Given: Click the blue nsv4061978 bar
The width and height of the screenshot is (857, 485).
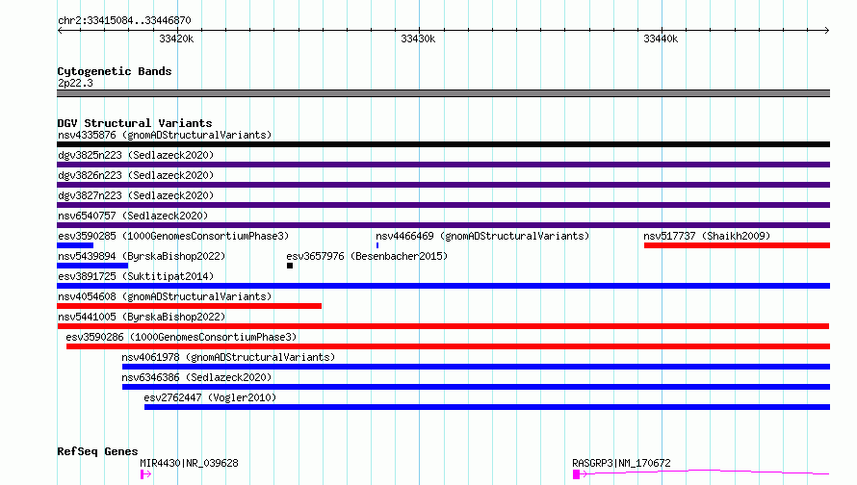Looking at the screenshot, I should point(476,367).
